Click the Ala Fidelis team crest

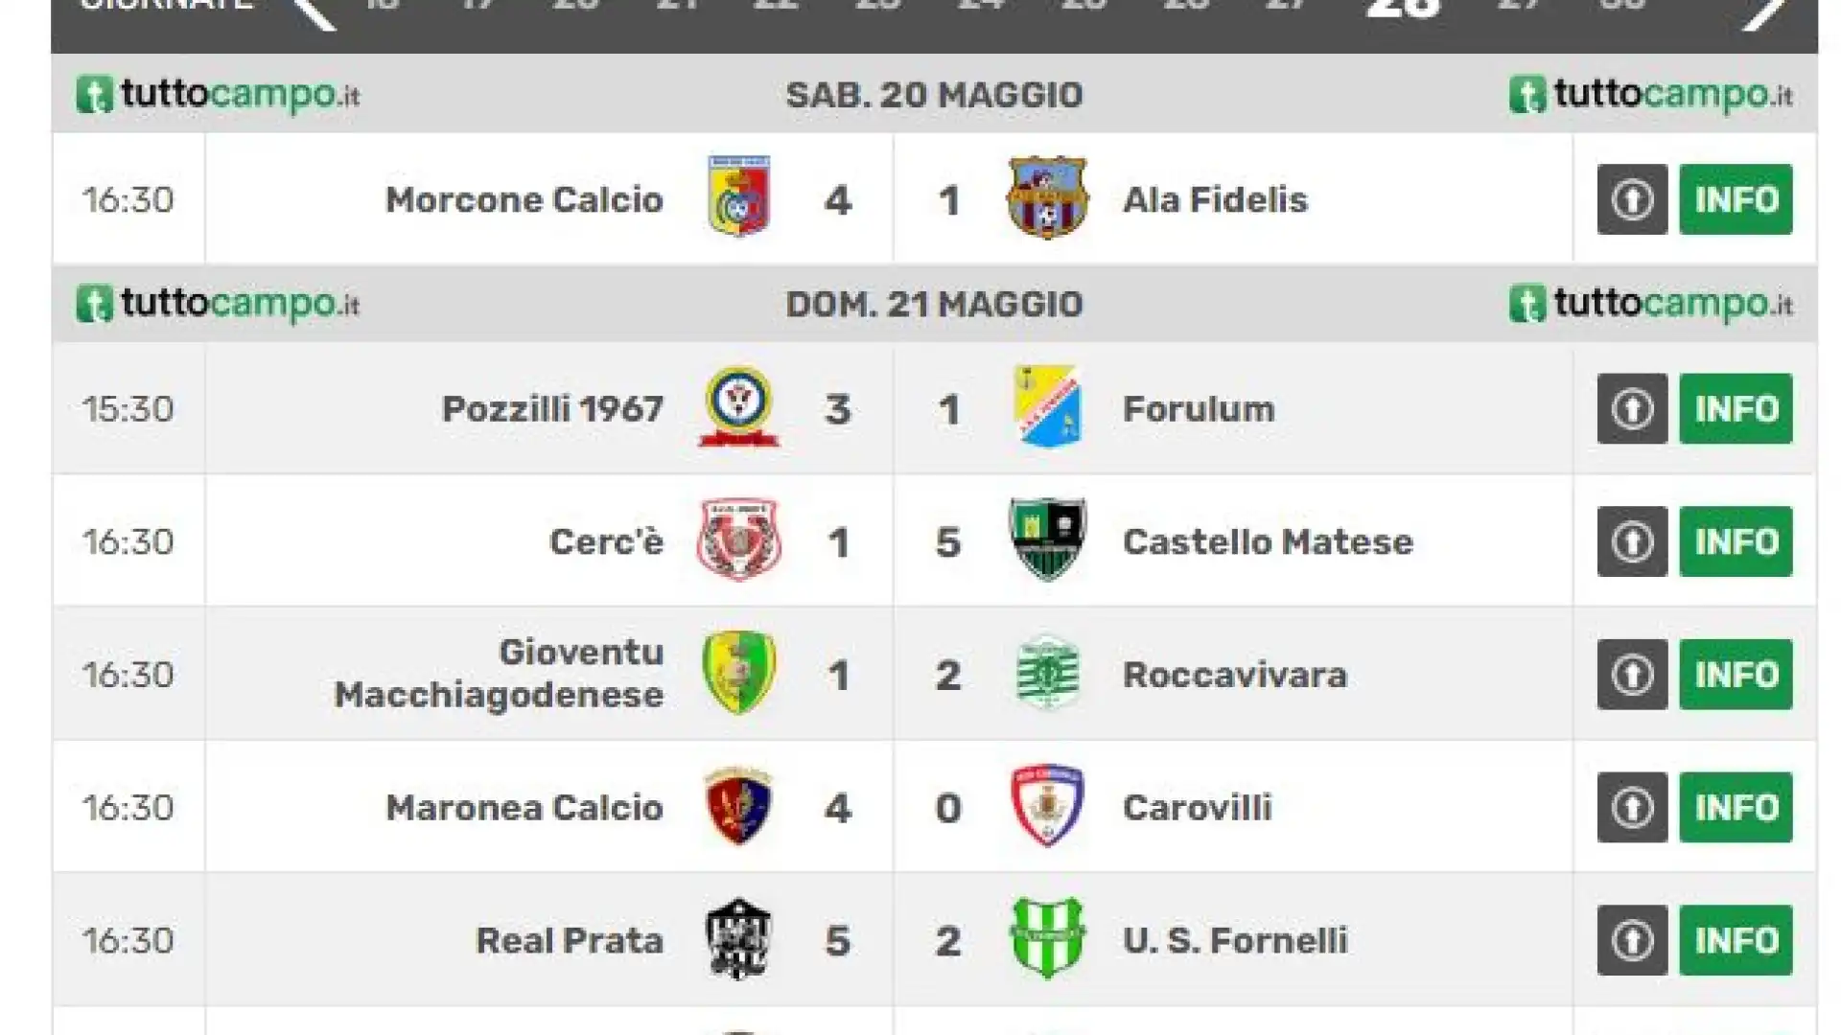1047,197
